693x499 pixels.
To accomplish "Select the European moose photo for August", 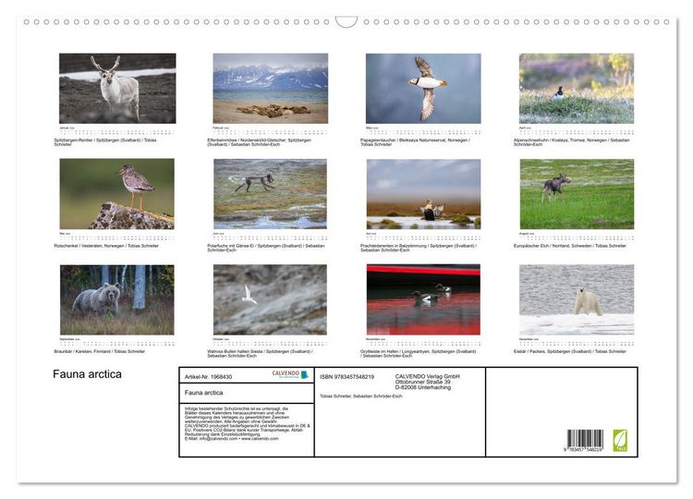I will point(577,193).
